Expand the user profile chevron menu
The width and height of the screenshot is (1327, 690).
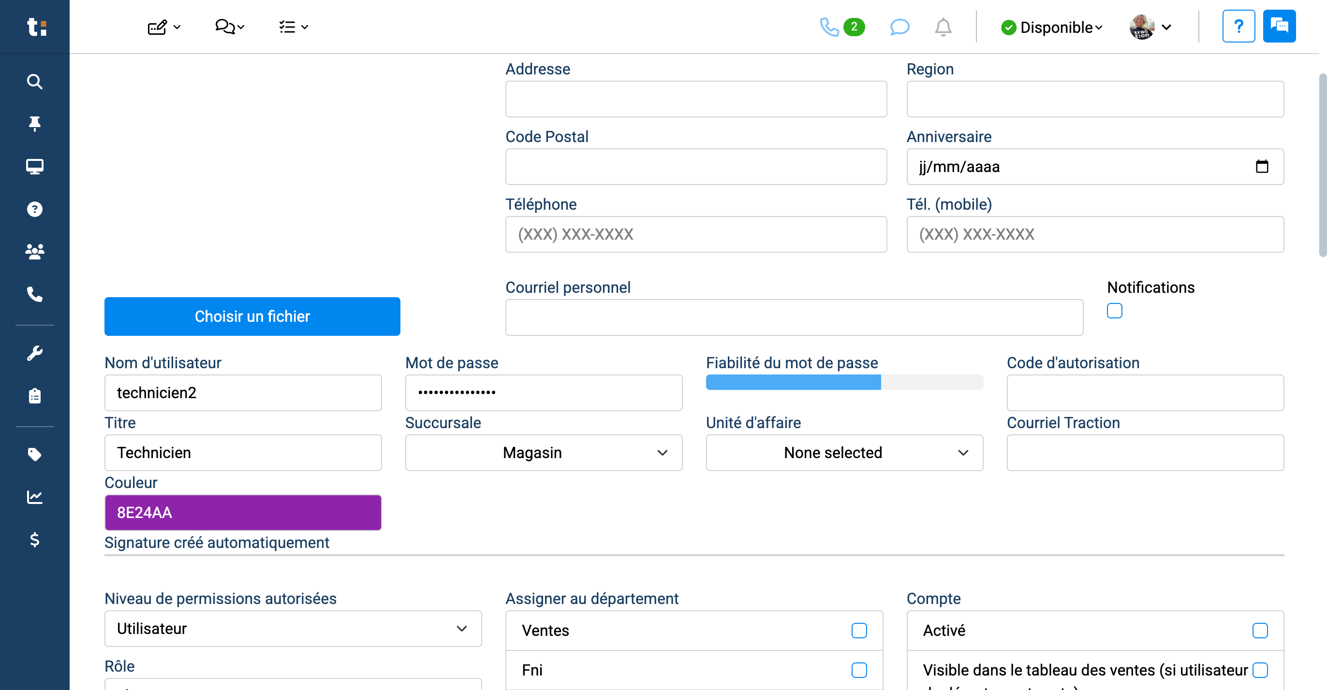click(1167, 27)
